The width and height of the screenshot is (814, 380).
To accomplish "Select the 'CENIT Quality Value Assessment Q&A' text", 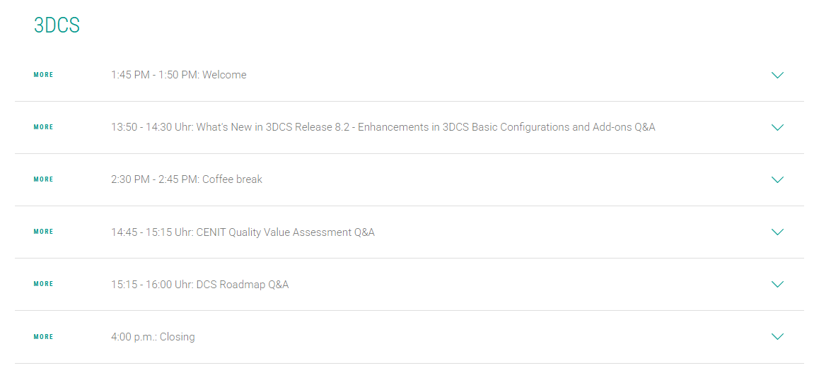I will (x=286, y=232).
